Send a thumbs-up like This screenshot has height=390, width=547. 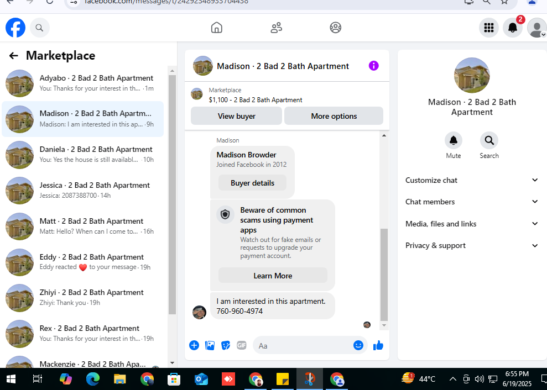[x=378, y=345]
